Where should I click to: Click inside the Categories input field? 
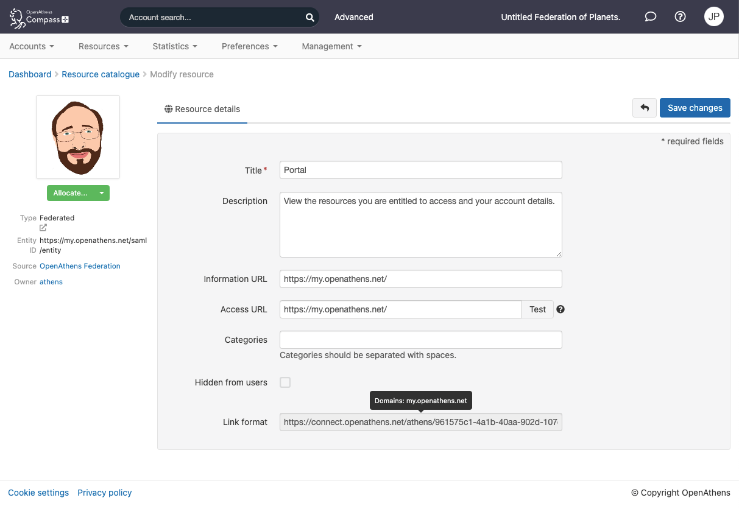[x=420, y=340]
